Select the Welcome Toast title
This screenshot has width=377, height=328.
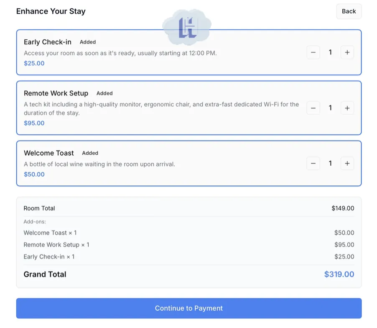(x=49, y=153)
